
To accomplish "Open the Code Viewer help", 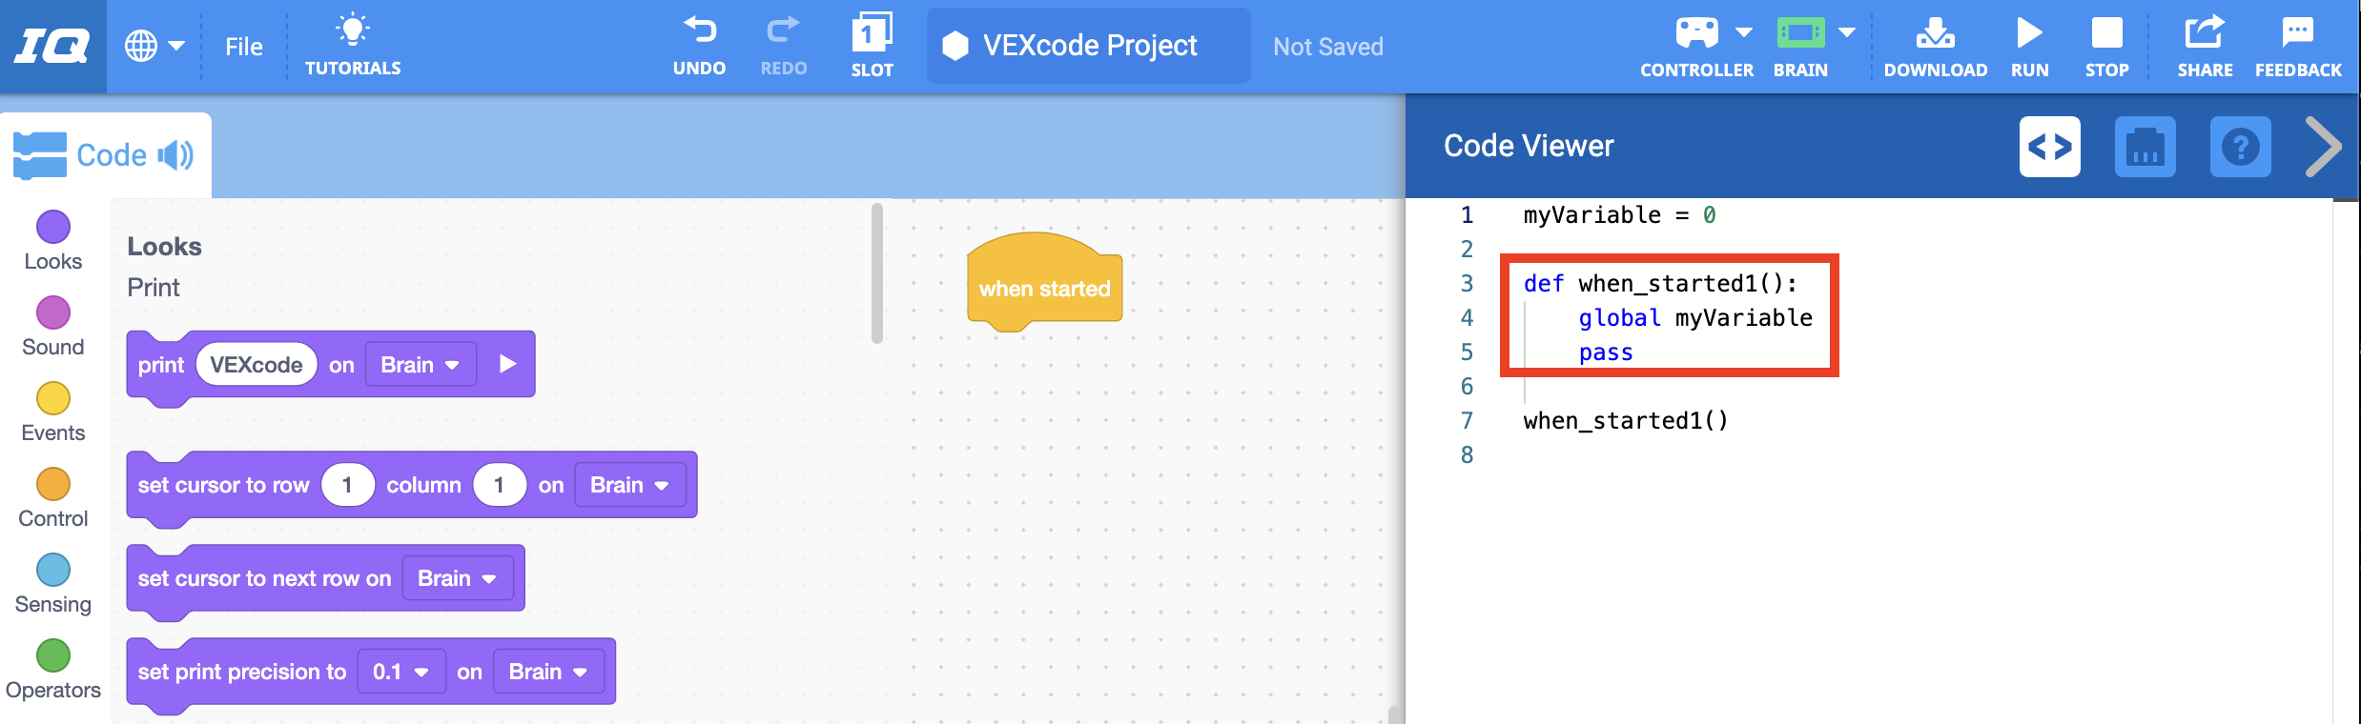I will coord(2240,147).
